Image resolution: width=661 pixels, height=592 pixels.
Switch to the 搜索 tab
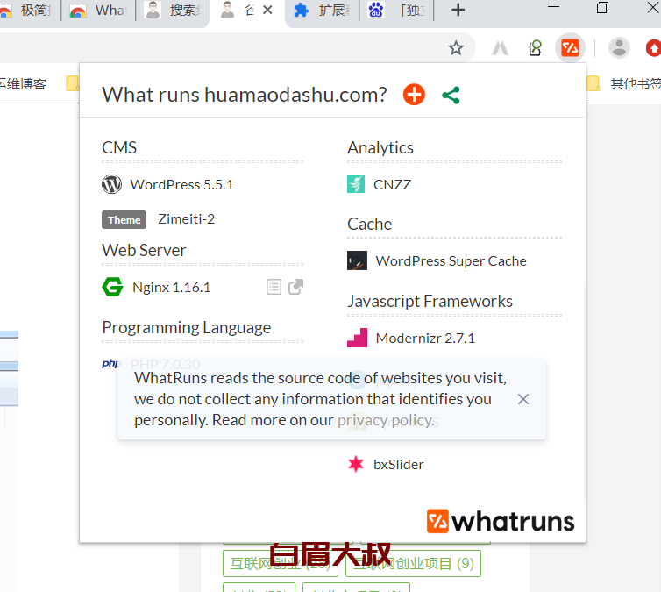tap(173, 11)
